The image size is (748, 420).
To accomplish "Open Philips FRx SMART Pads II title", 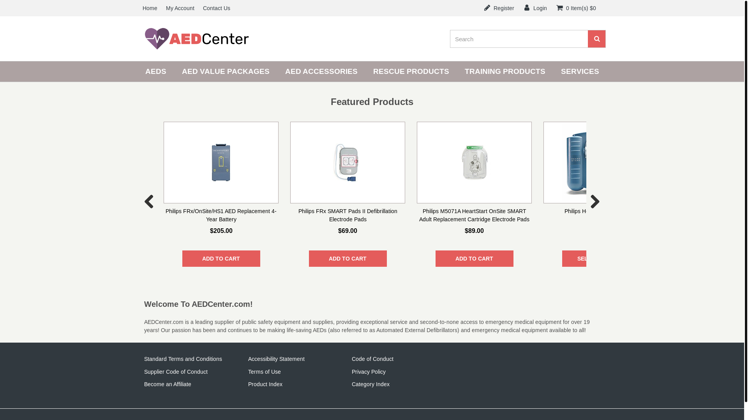I will pos(348,215).
